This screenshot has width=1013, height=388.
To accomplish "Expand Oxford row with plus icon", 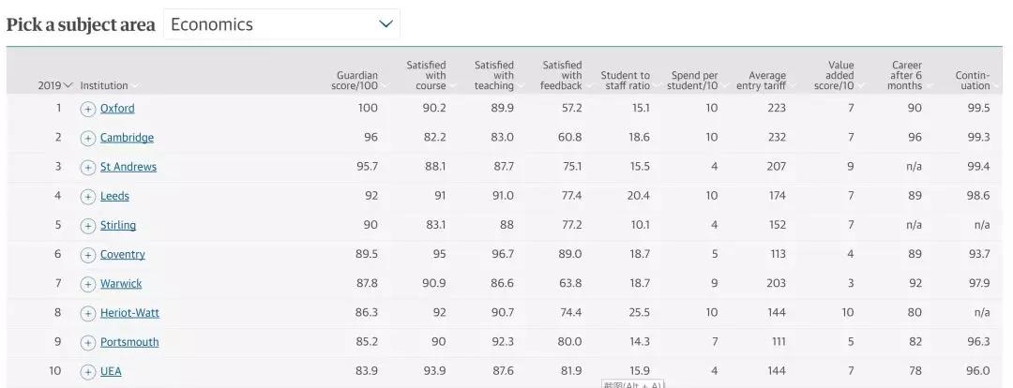I will pyautogui.click(x=88, y=109).
